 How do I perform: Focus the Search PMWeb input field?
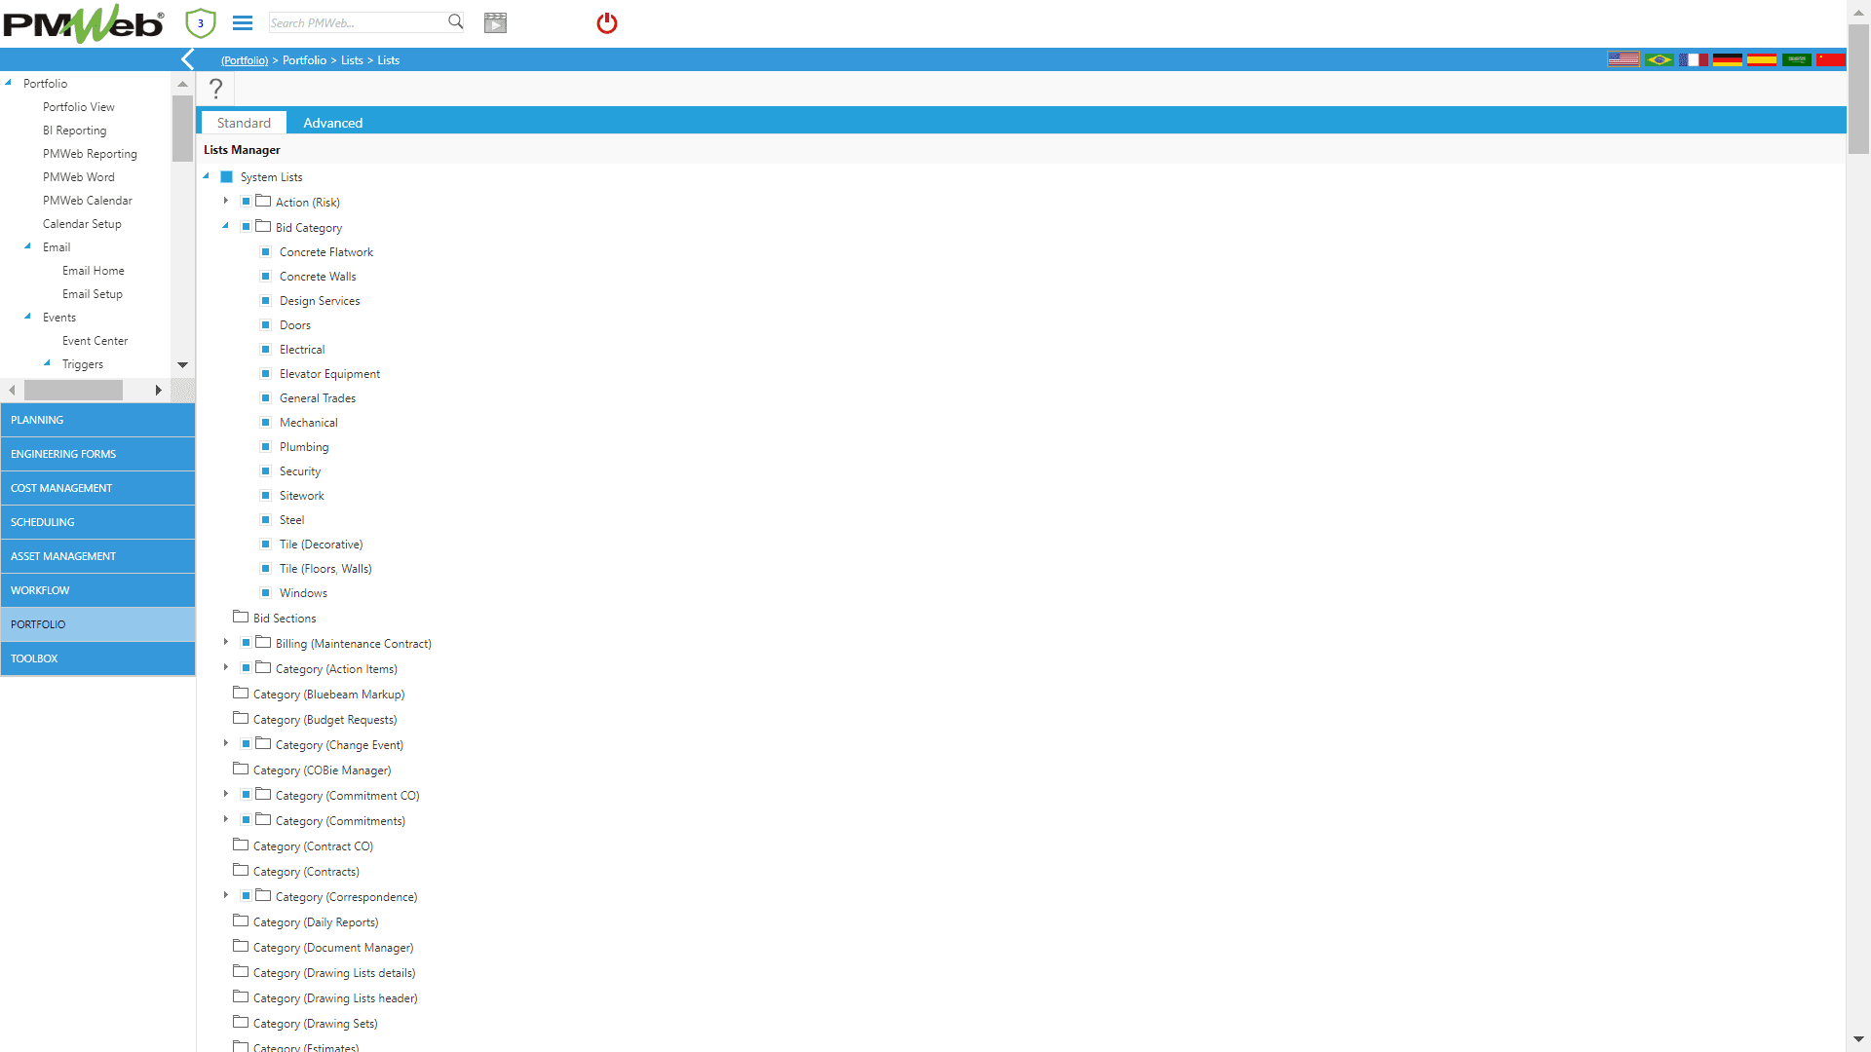tap(357, 22)
